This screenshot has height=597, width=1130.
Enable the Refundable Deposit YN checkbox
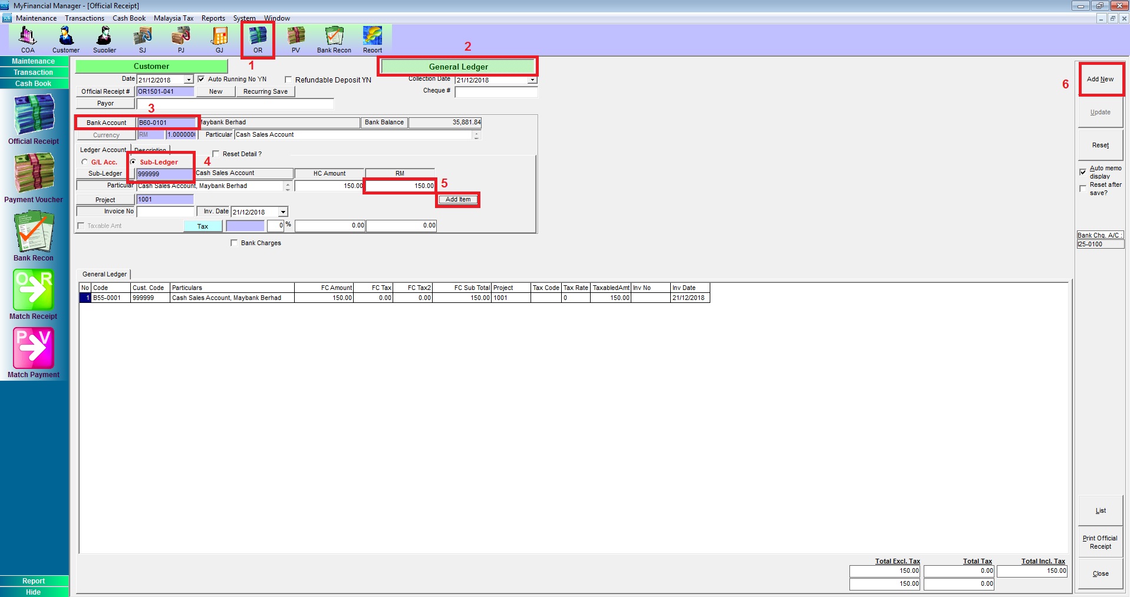288,80
